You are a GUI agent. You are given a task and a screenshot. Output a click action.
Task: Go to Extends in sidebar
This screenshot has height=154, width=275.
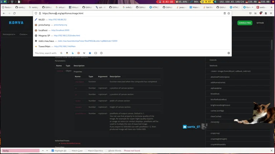(x=213, y=60)
